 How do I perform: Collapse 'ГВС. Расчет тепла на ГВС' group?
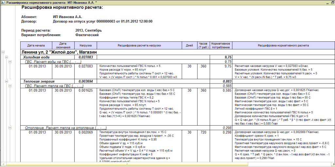9,86
